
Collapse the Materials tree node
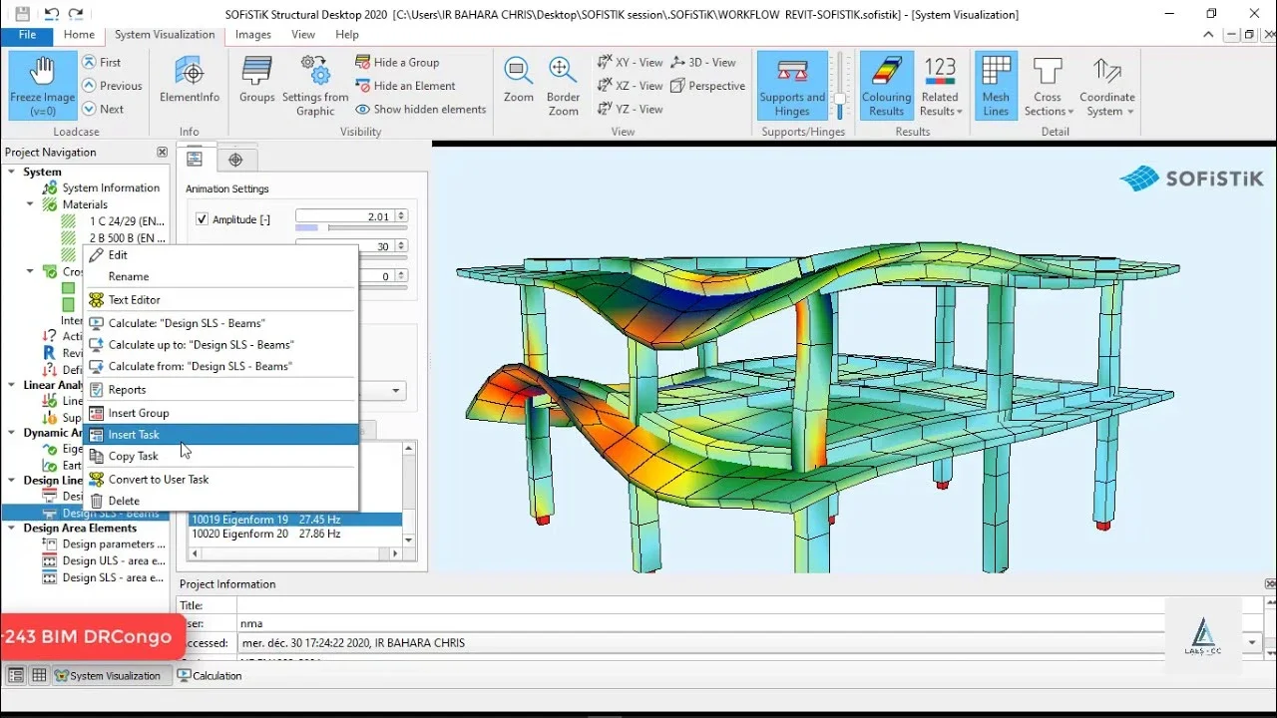(31, 204)
